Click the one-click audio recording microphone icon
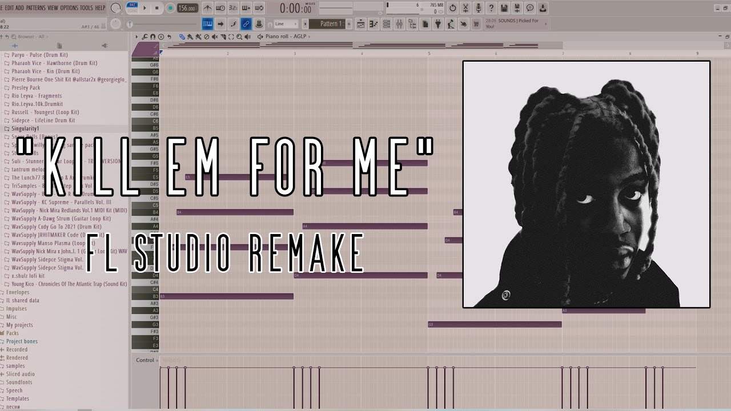The height and width of the screenshot is (411, 731). 479,8
